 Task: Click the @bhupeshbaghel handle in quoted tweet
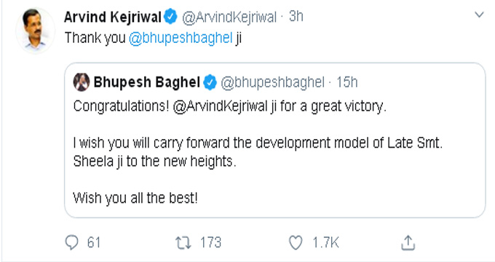pyautogui.click(x=272, y=82)
